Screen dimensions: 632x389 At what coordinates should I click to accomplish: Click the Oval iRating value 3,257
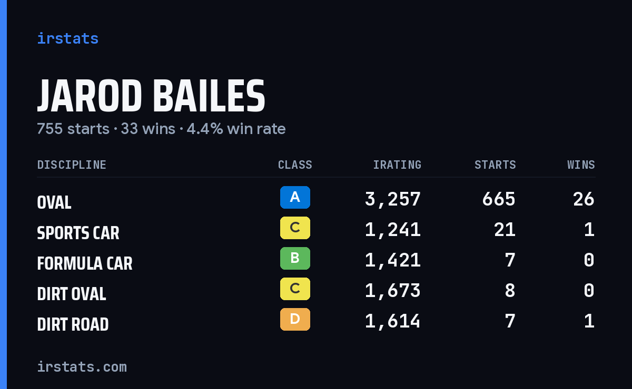point(393,200)
